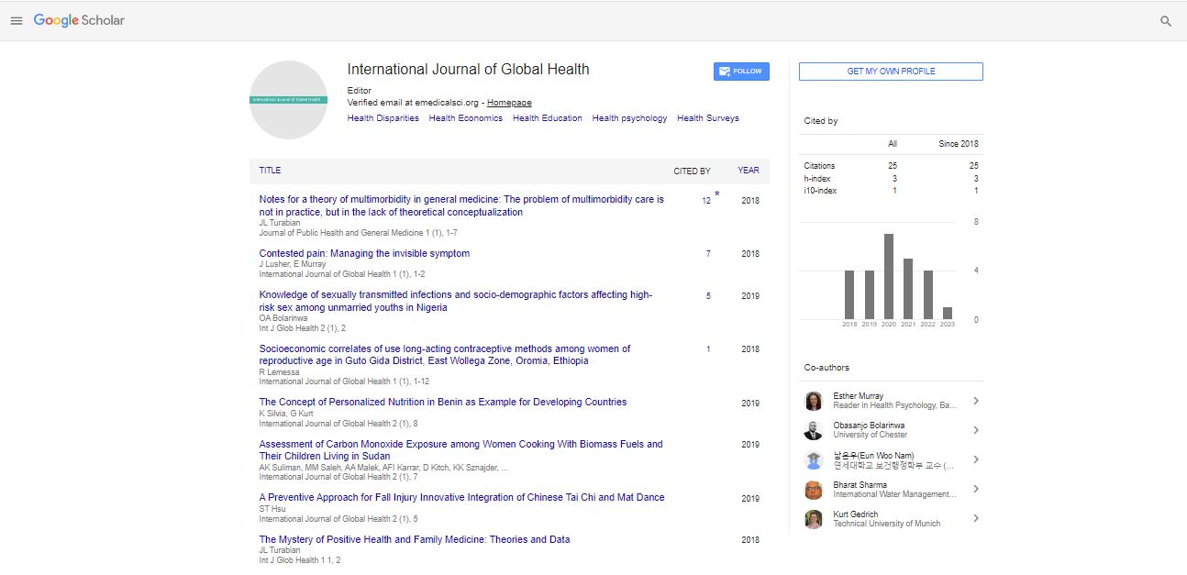Select Health Economics interest tag

pyautogui.click(x=466, y=118)
